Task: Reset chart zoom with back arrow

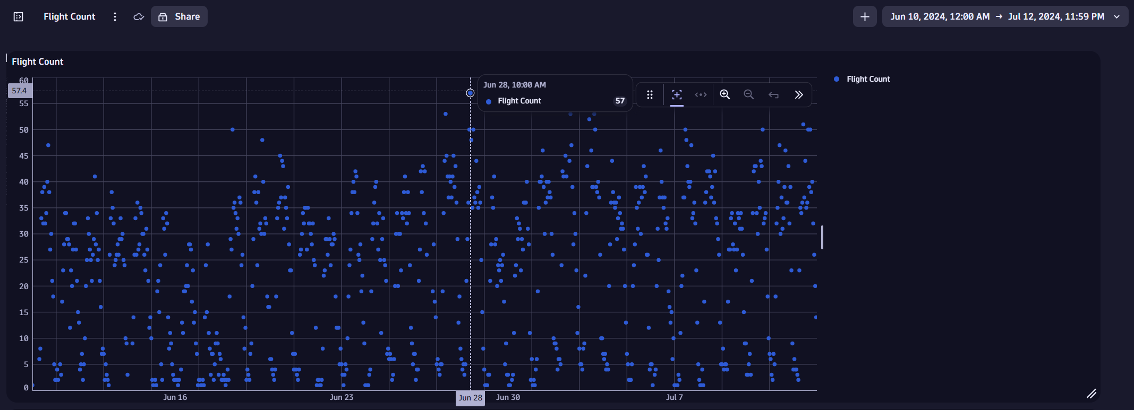Action: [773, 94]
